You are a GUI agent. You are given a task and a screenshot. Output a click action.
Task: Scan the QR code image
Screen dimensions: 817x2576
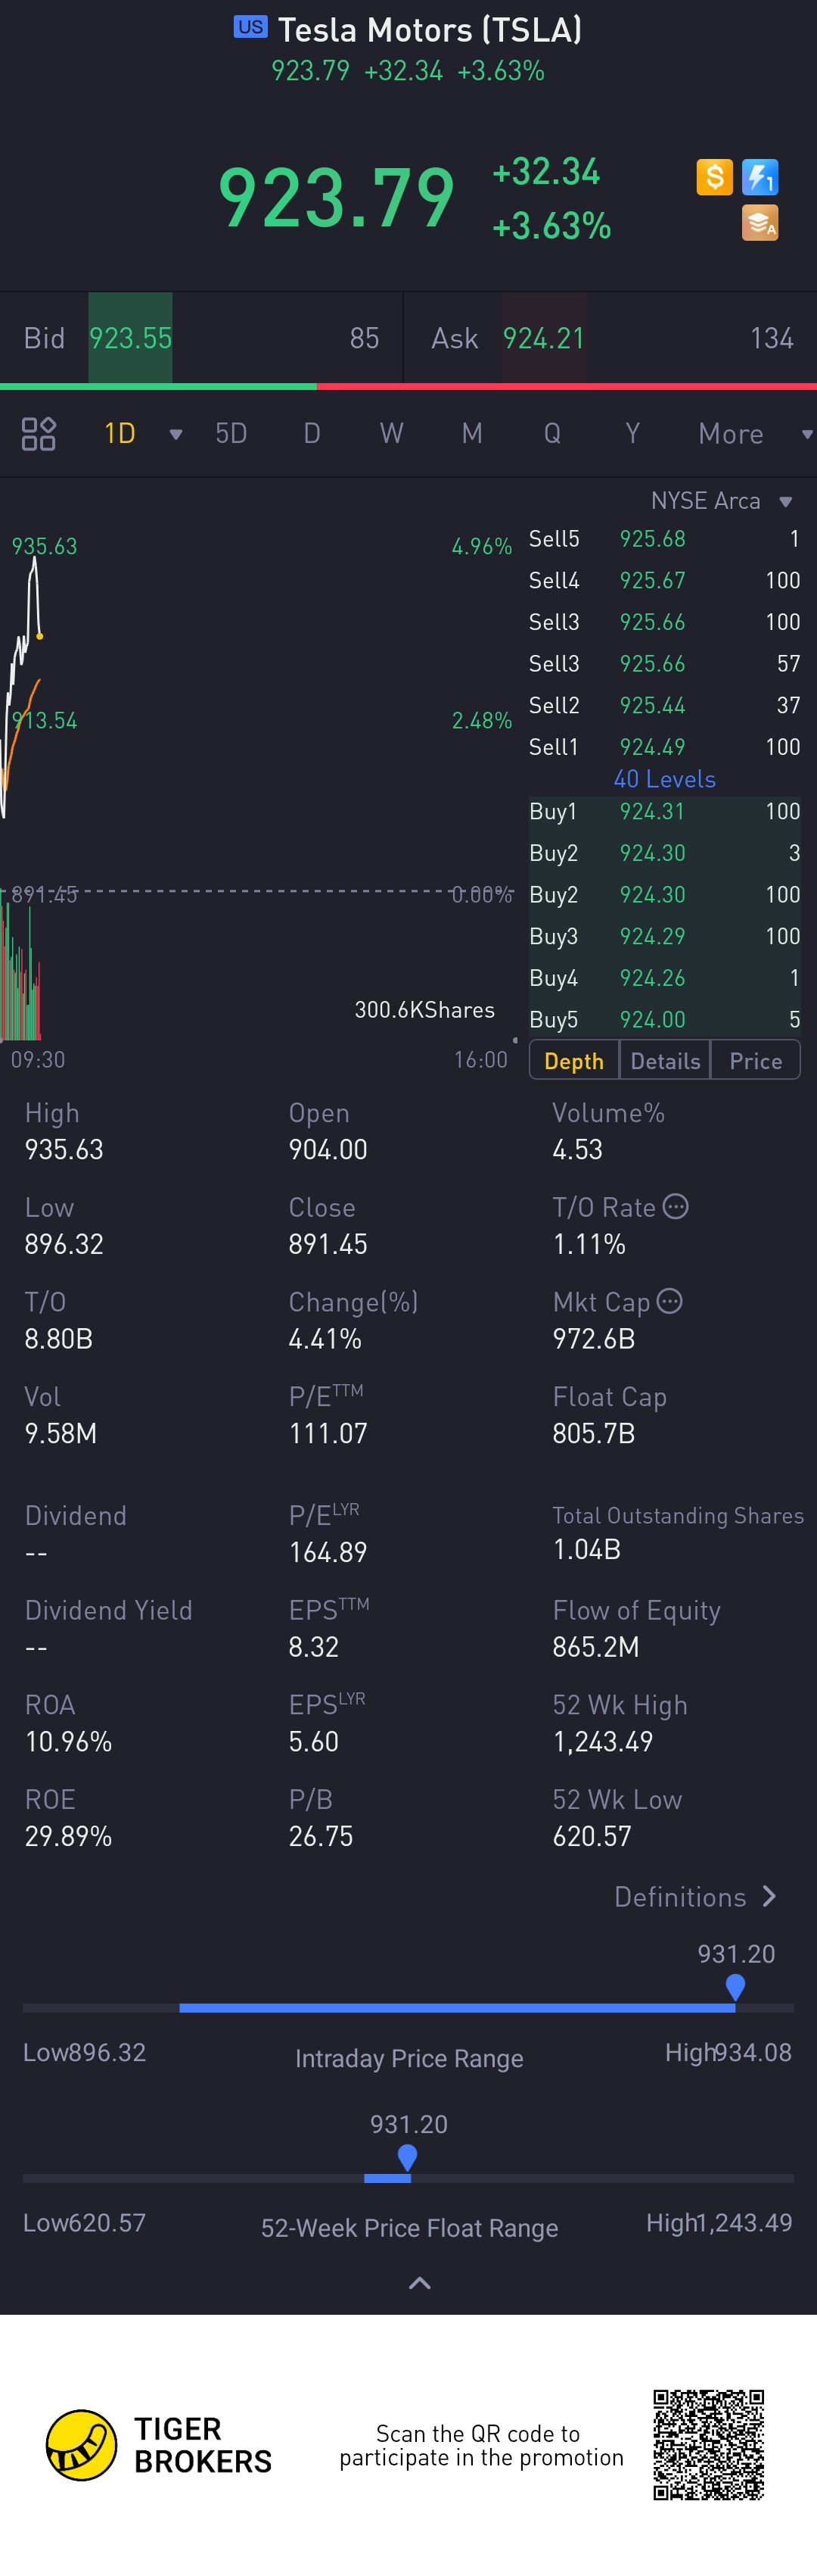709,2444
